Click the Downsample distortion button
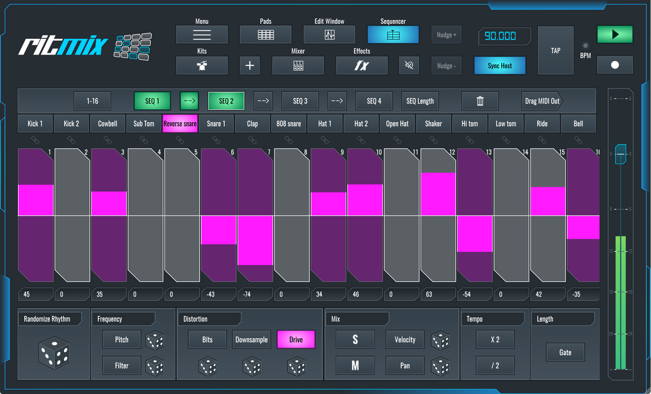Screen dimensions: 651x394 pyautogui.click(x=251, y=339)
